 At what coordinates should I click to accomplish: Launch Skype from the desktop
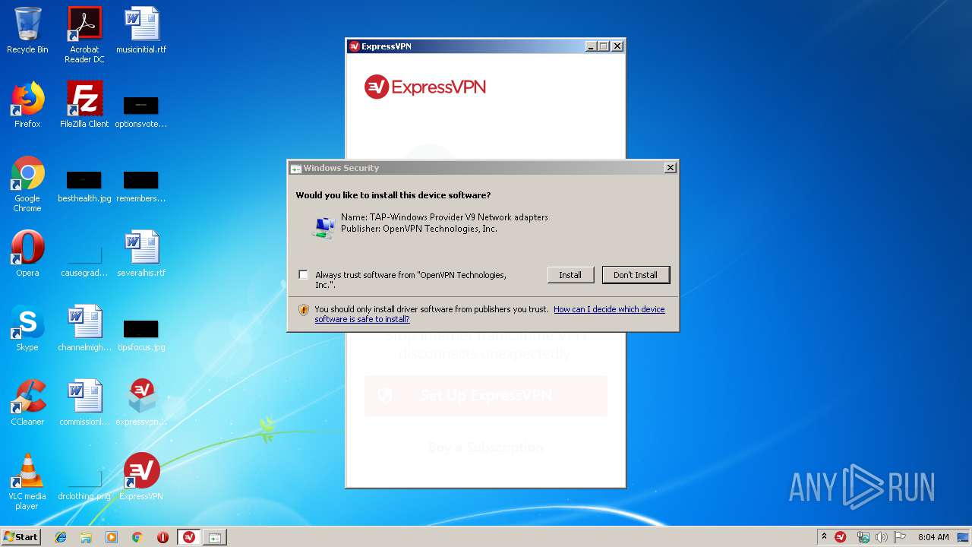tap(27, 328)
